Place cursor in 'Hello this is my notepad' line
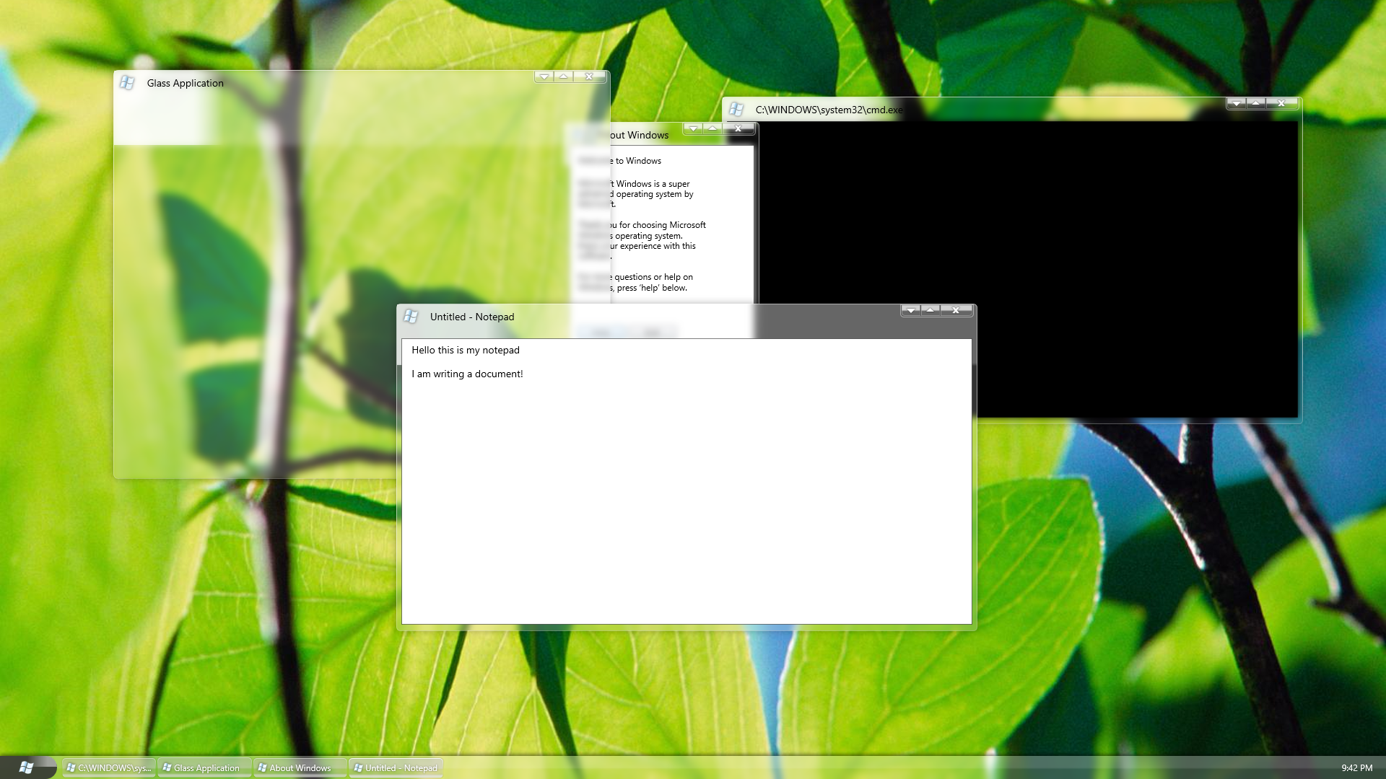The height and width of the screenshot is (779, 1386). 466,350
